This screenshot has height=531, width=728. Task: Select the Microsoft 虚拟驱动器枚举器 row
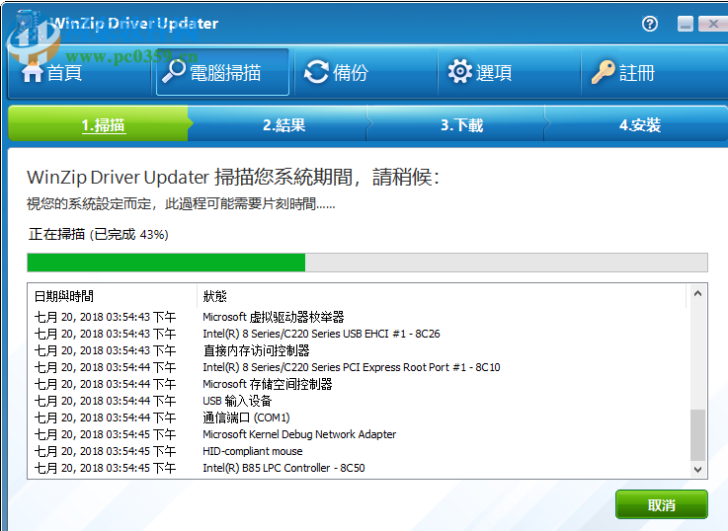point(358,317)
